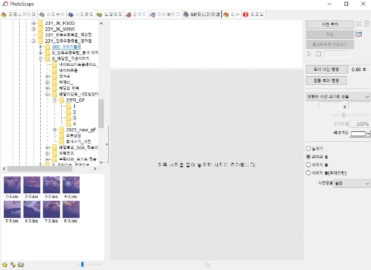
Task: Expand the 23Y_JK_WNW folder
Action: [33, 29]
